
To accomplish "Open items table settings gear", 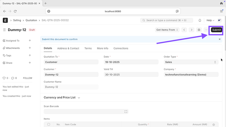I will (x=214, y=124).
